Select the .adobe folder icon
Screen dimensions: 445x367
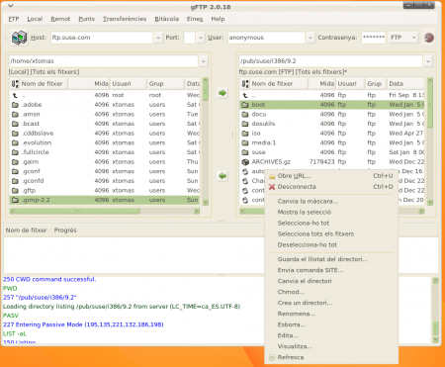pyautogui.click(x=15, y=105)
